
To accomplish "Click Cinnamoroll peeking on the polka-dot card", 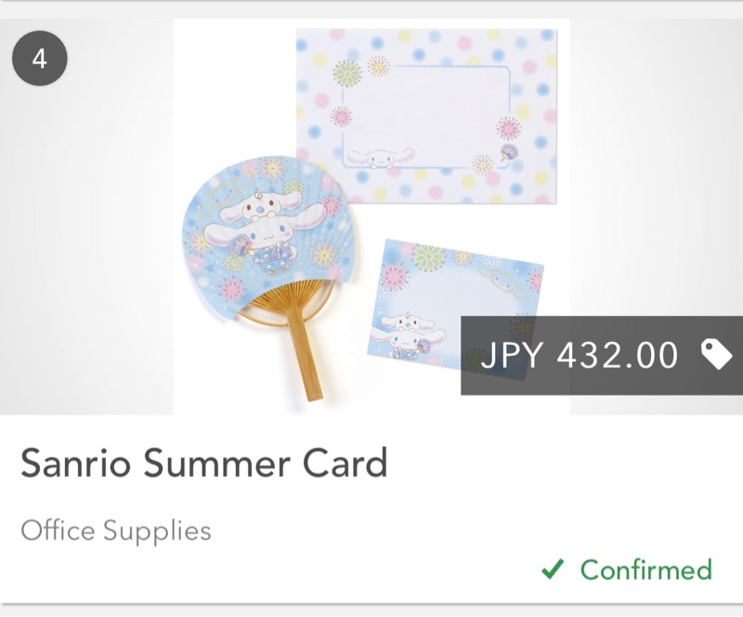I will point(378,159).
